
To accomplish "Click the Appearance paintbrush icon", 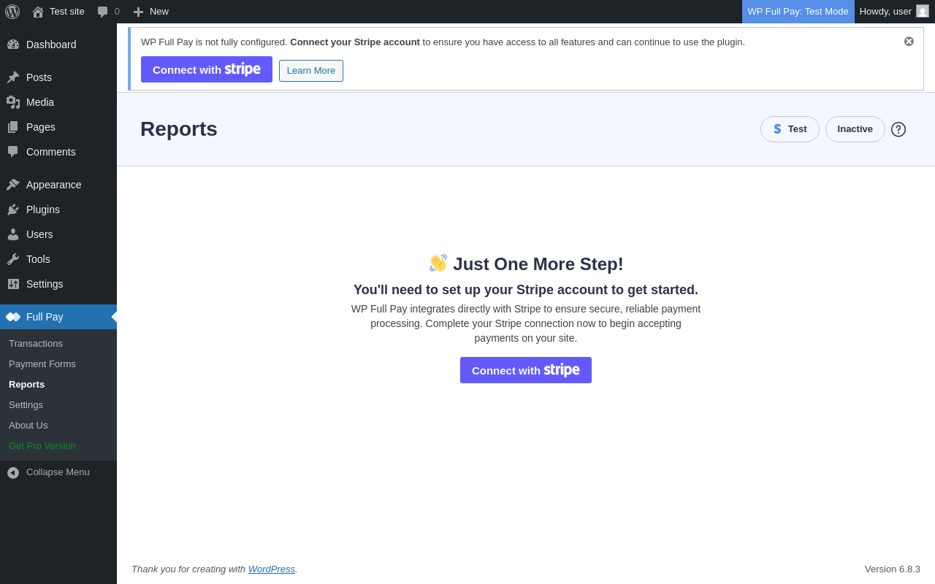I will [x=13, y=185].
